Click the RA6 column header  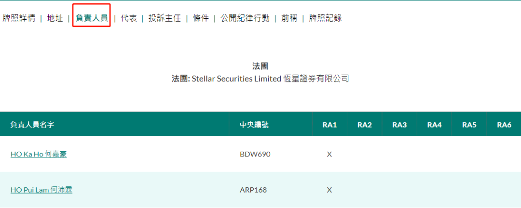[x=504, y=125]
